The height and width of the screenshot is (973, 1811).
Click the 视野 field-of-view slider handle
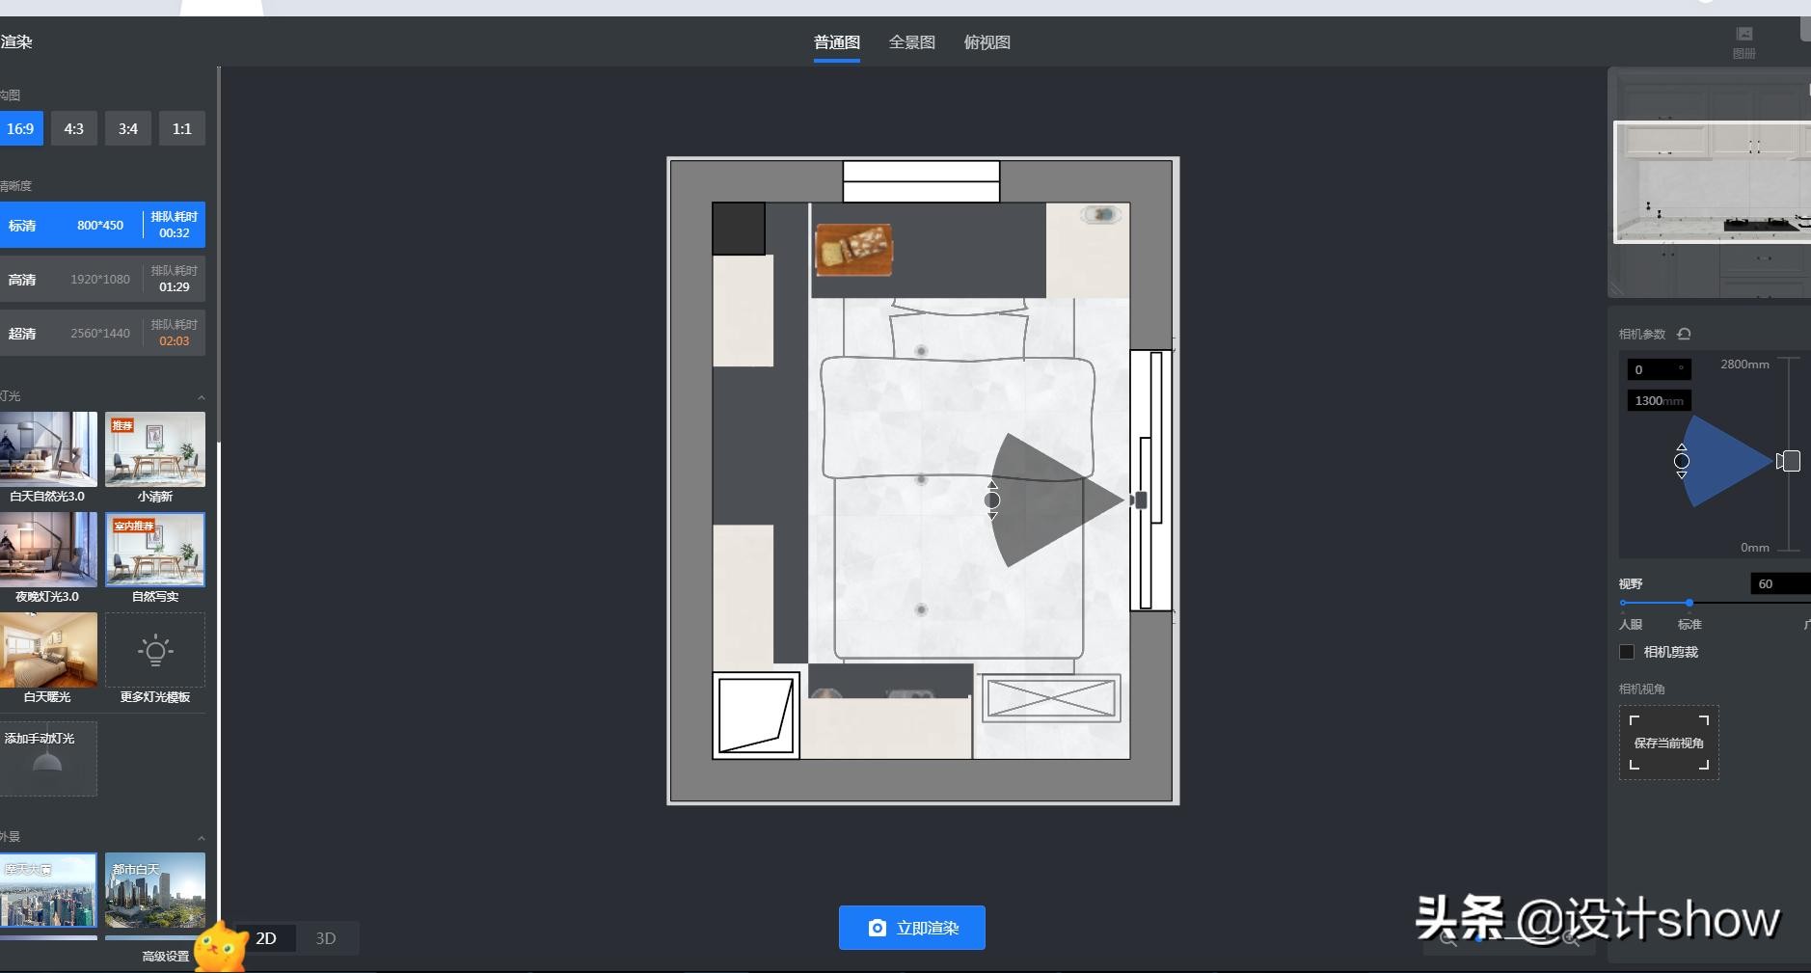[1689, 603]
